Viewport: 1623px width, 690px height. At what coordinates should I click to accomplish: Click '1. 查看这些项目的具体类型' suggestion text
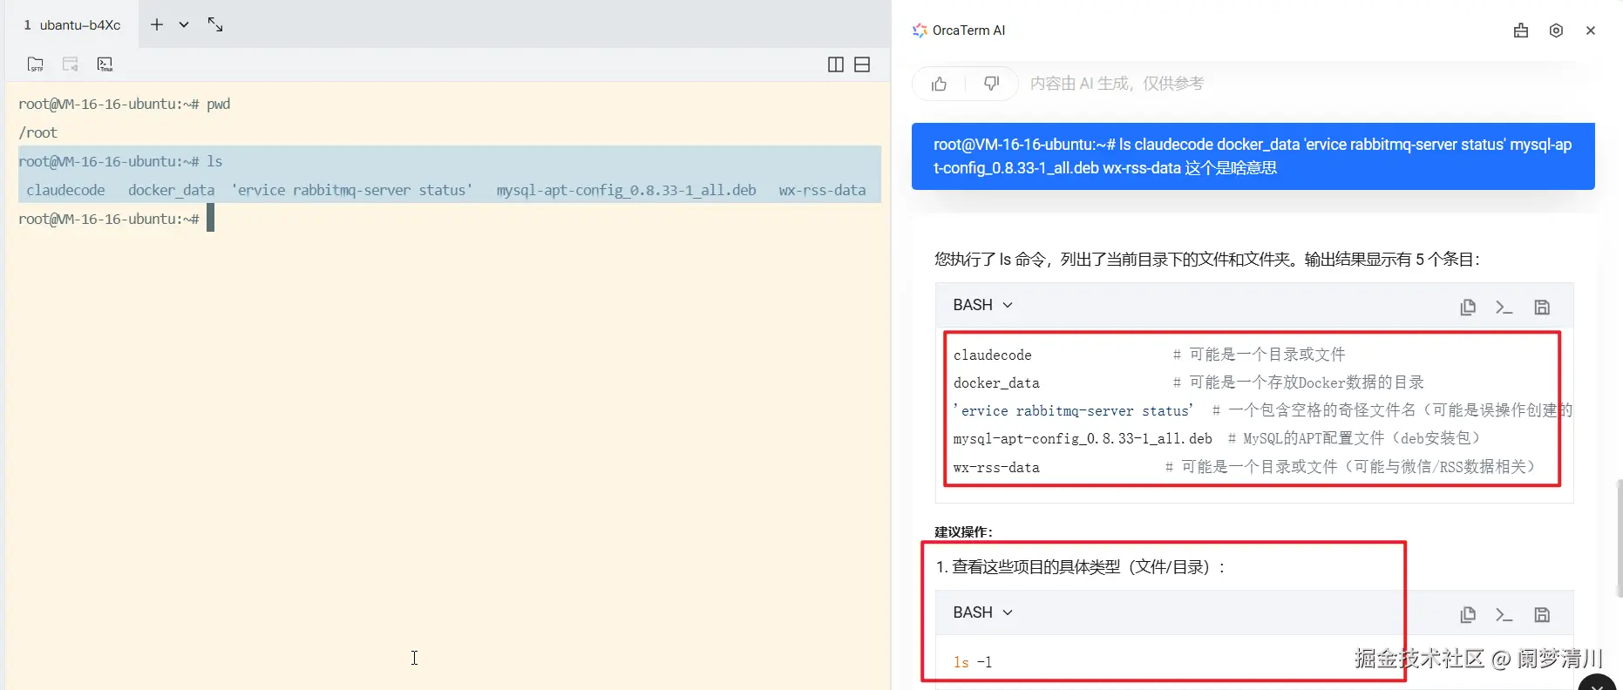(1081, 567)
